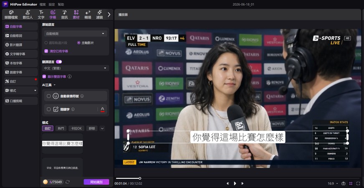Screen dimensions: 364x188
Task: Click the HitPaw Edimakor logo icon
Action: coord(5,4)
